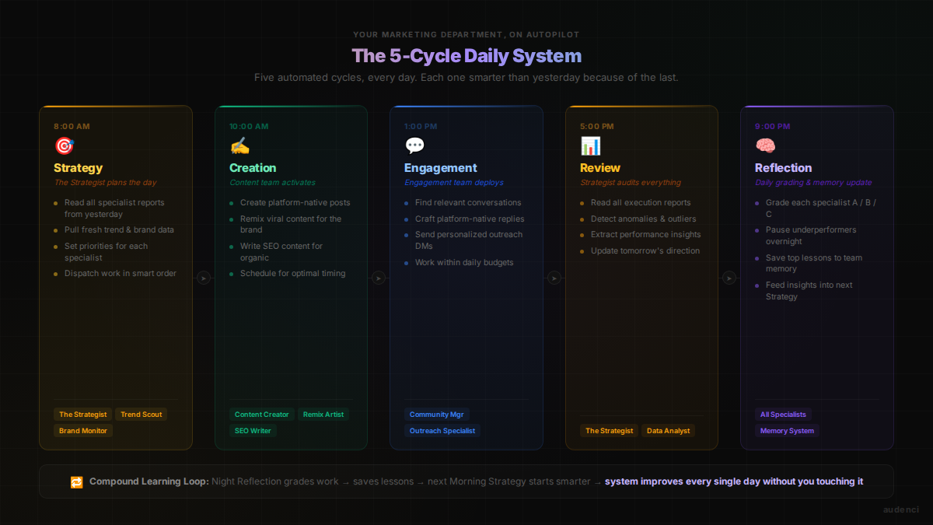
Task: Click the audenci watermark logo
Action: coord(900,510)
